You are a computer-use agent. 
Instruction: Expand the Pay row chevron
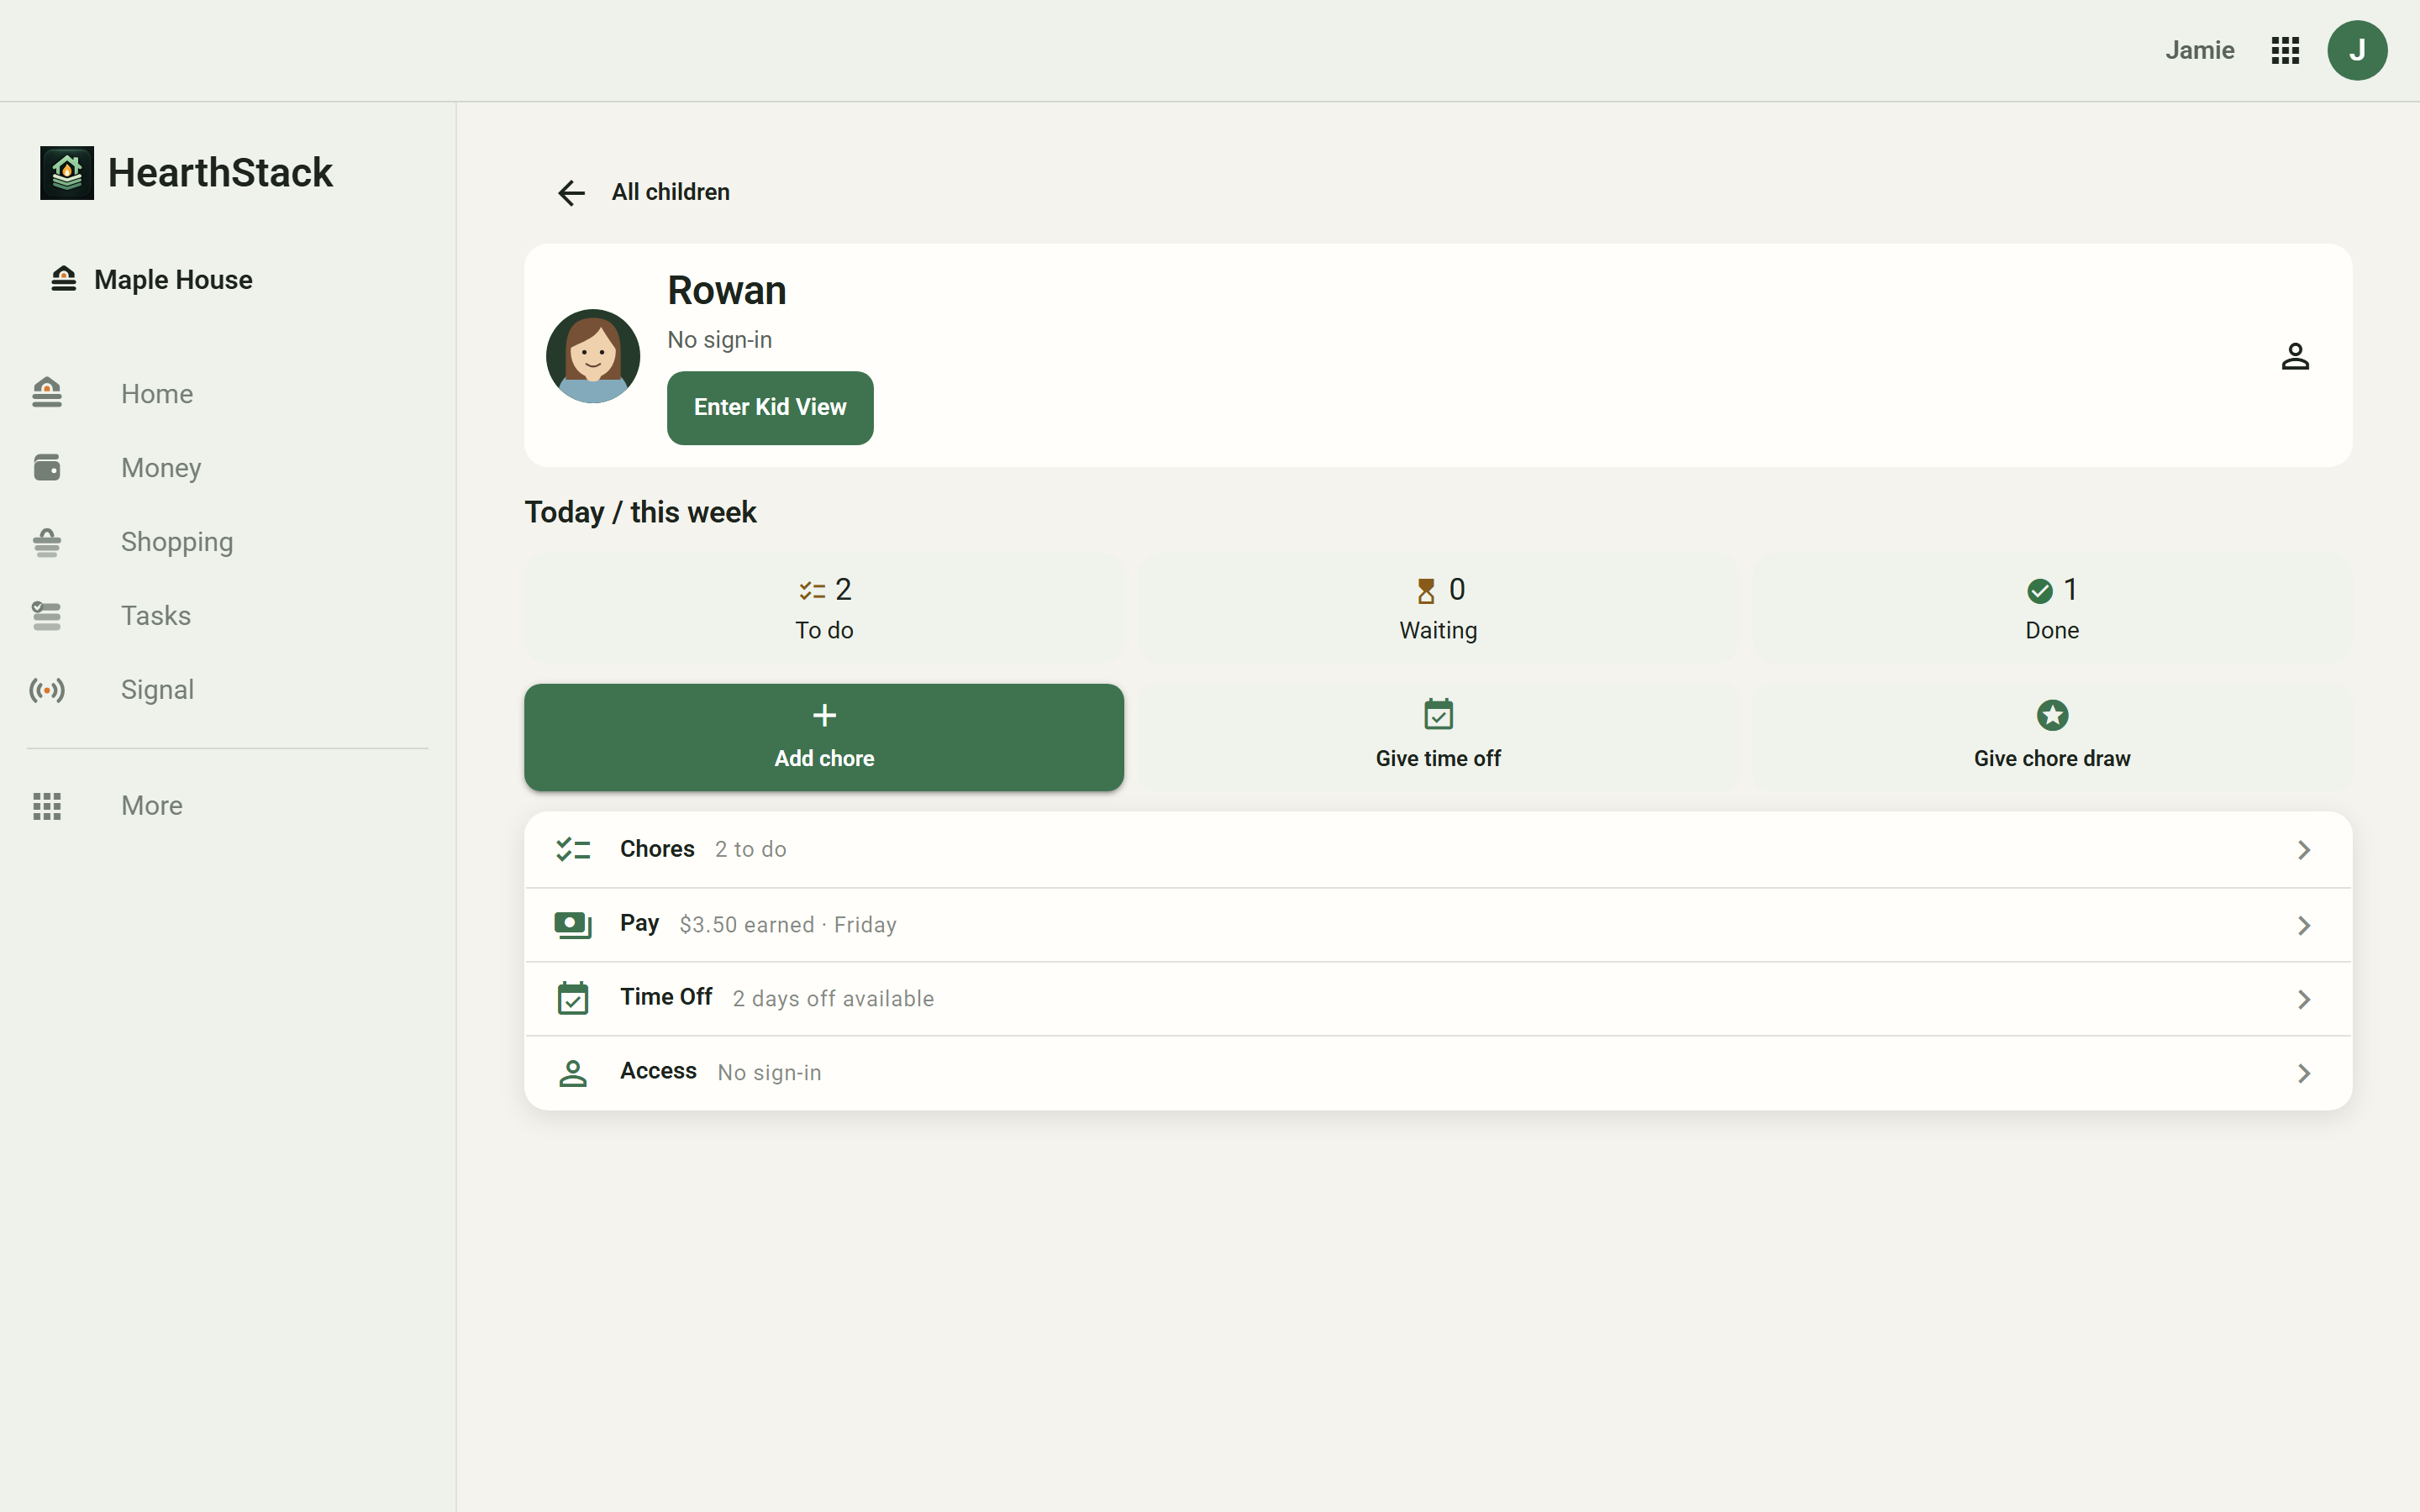[2304, 926]
